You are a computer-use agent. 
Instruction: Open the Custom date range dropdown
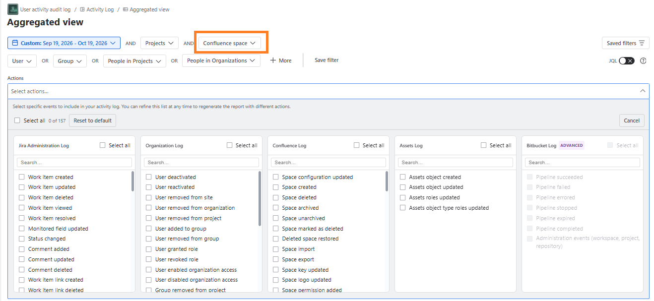click(x=64, y=43)
